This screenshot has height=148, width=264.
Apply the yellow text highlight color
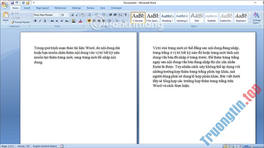coord(73,21)
